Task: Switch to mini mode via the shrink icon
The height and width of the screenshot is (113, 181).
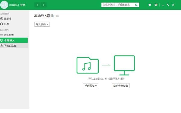Action: point(168,5)
